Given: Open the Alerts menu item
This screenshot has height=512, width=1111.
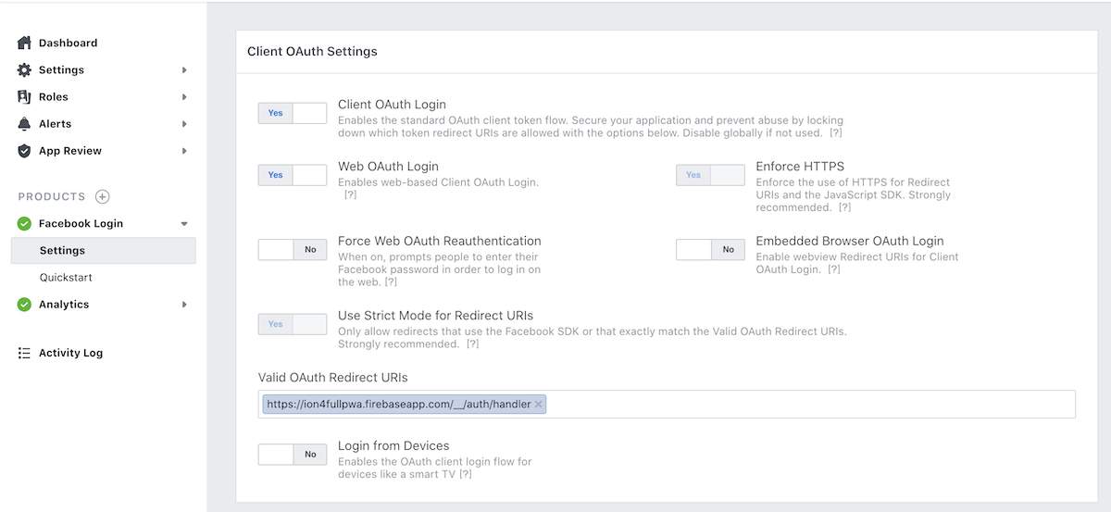Looking at the screenshot, I should [x=56, y=123].
